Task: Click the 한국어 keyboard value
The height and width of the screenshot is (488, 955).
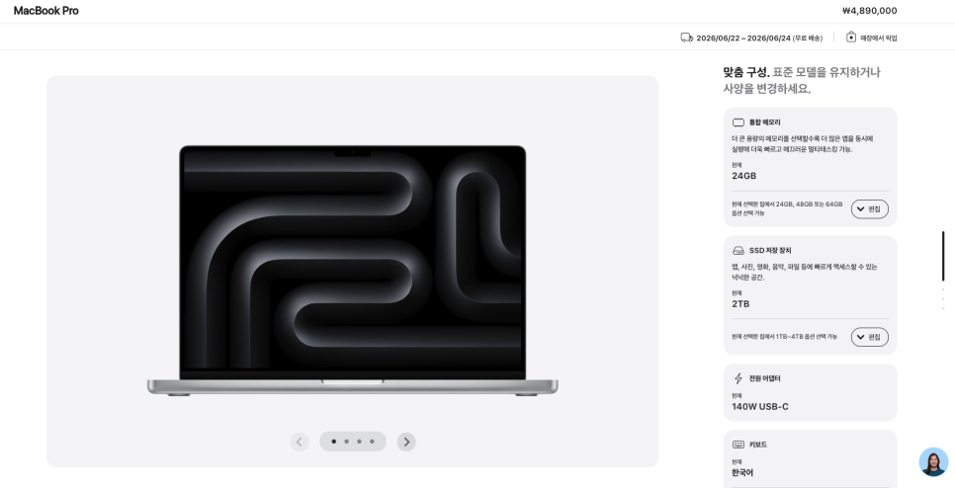Action: (742, 473)
